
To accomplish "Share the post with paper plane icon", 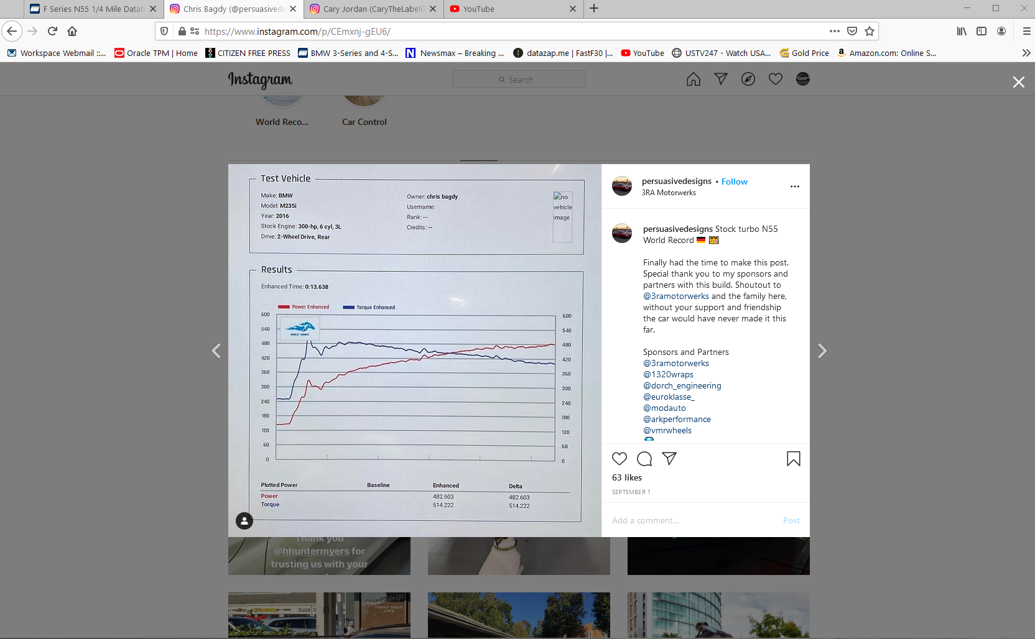I will (669, 459).
